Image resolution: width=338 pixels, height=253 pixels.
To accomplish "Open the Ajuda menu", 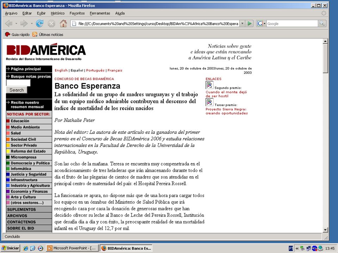I will pyautogui.click(x=120, y=13).
